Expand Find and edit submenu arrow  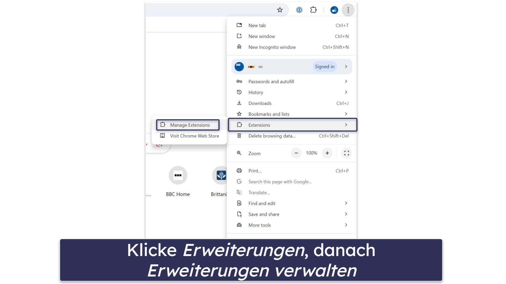[x=346, y=203]
